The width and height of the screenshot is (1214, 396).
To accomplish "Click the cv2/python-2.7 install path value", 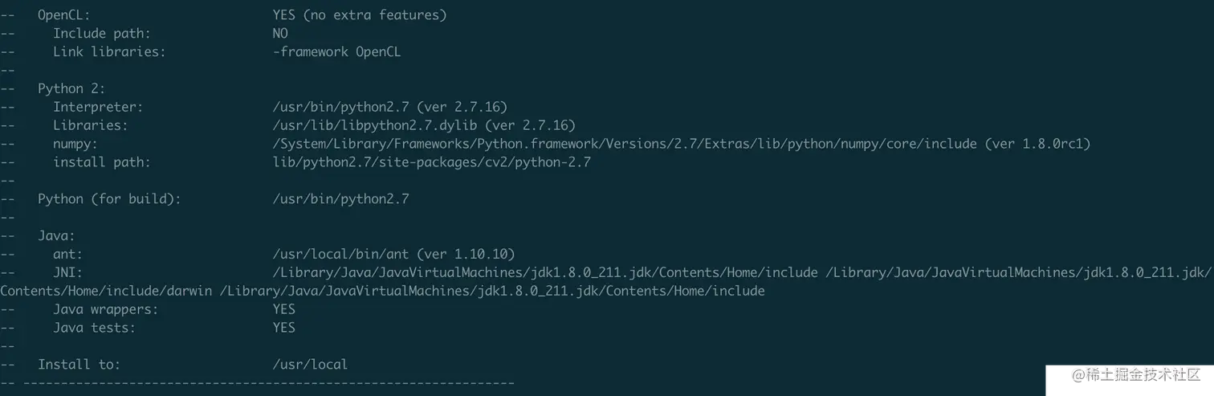I will (x=432, y=162).
